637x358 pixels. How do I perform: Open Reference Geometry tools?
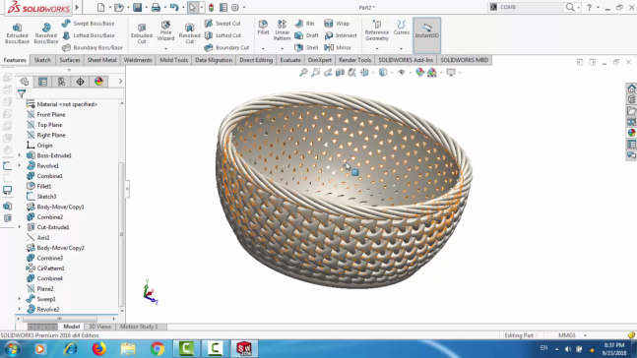[x=377, y=30]
